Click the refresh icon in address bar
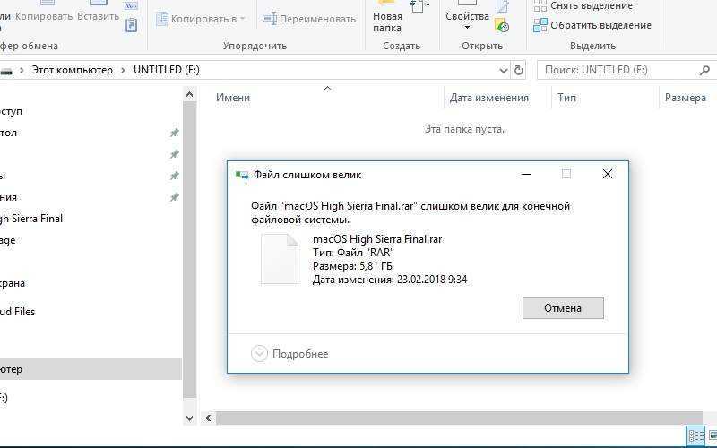This screenshot has width=717, height=448. (x=519, y=71)
